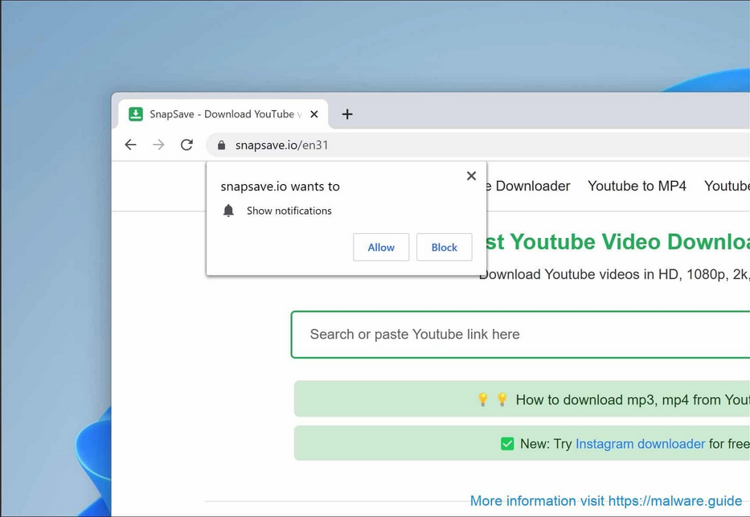Viewport: 750px width, 517px height.
Task: Dismiss the notification permission popup
Action: (471, 176)
